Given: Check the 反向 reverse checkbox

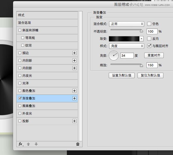Looking at the screenshot, I should (149, 39).
